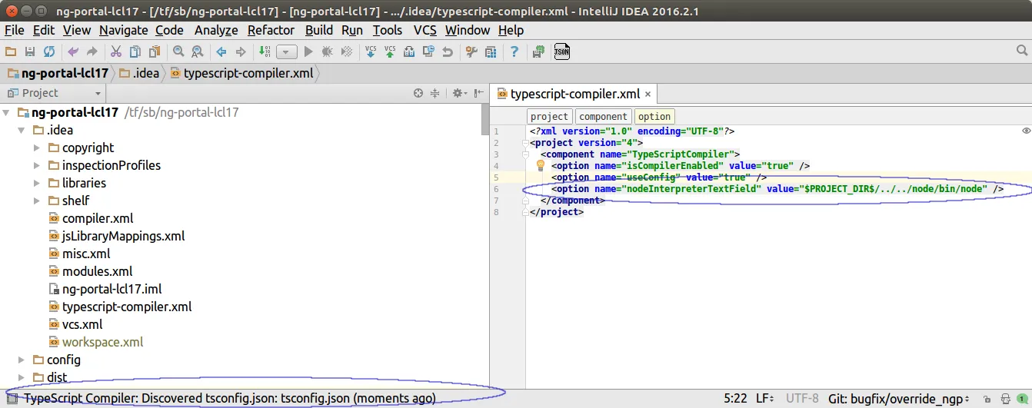Click the Undo arrow icon
The width and height of the screenshot is (1032, 408).
pos(73,51)
